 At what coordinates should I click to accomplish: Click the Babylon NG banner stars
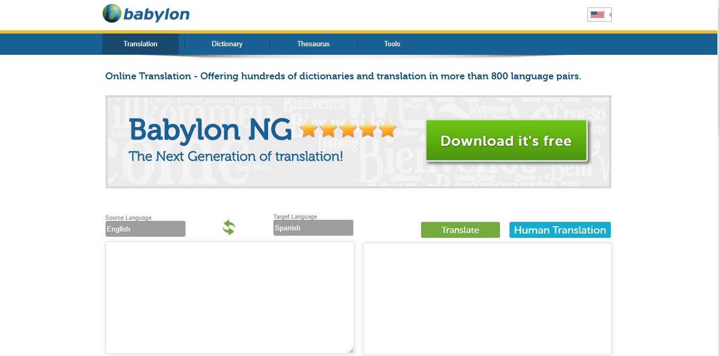coord(349,129)
